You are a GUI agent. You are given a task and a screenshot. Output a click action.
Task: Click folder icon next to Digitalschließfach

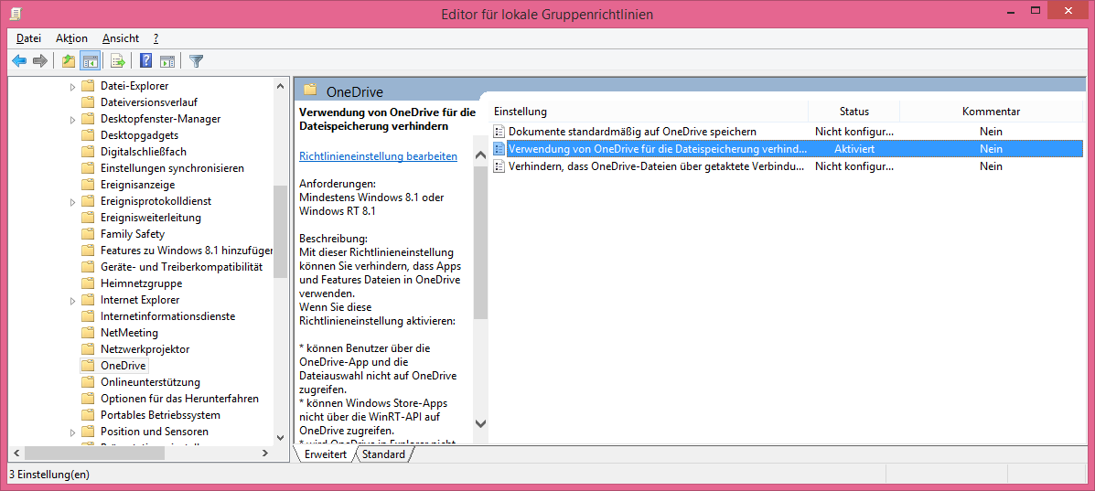87,152
